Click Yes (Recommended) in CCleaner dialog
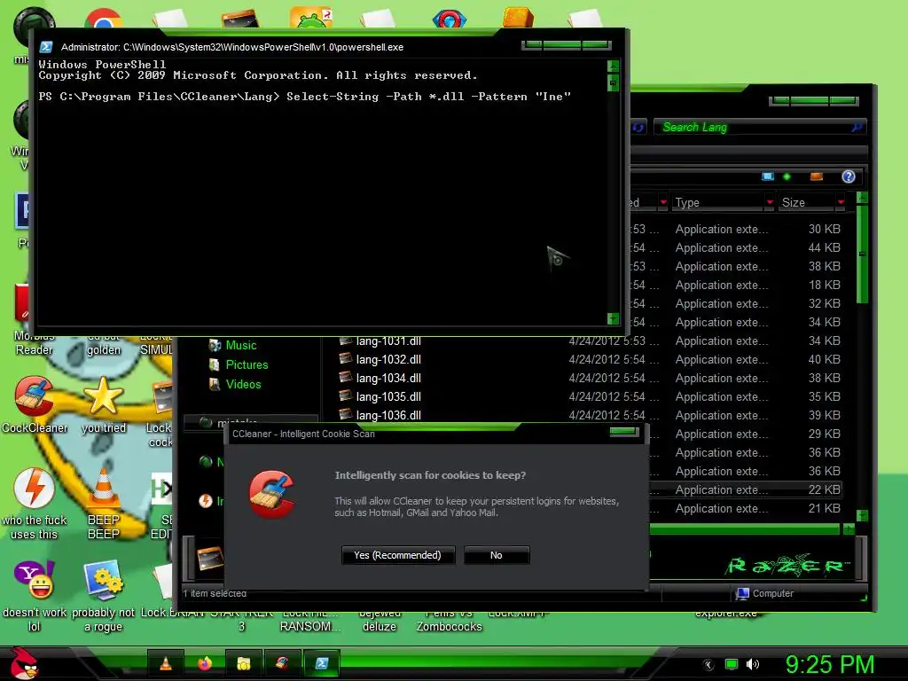Image resolution: width=908 pixels, height=681 pixels. click(x=398, y=555)
